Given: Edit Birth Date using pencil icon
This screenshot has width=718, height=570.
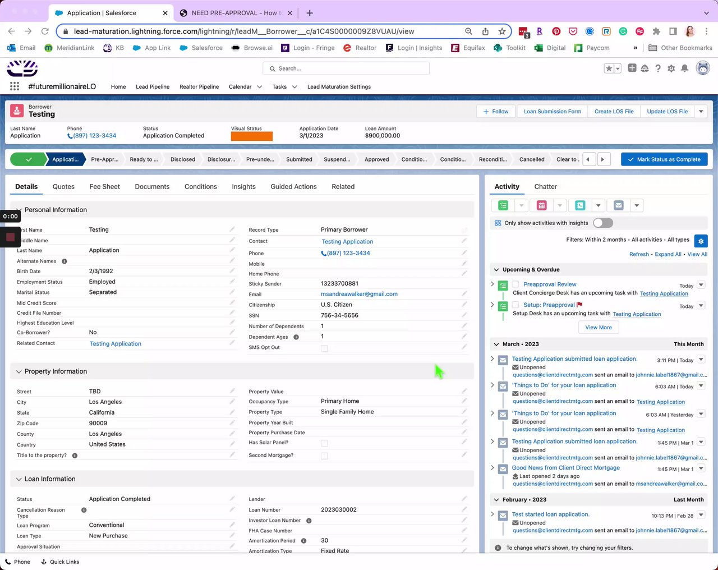Looking at the screenshot, I should pyautogui.click(x=232, y=270).
